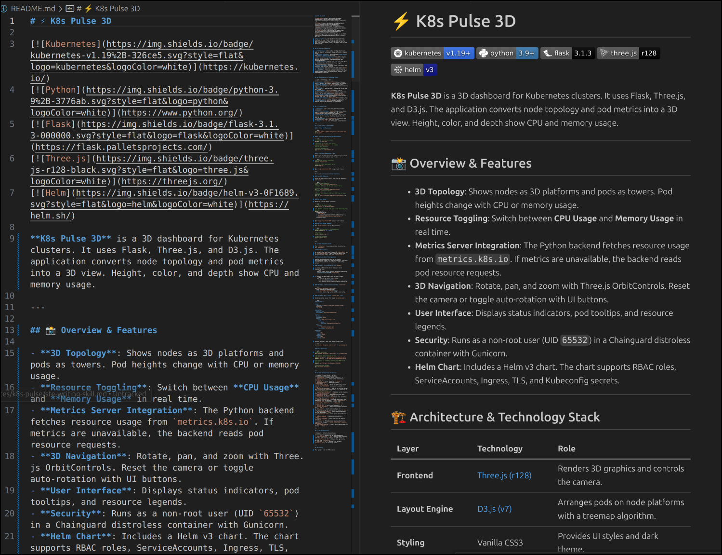Click the flask.palletsprojects.com URL in editor
722x555 pixels.
pos(121,147)
